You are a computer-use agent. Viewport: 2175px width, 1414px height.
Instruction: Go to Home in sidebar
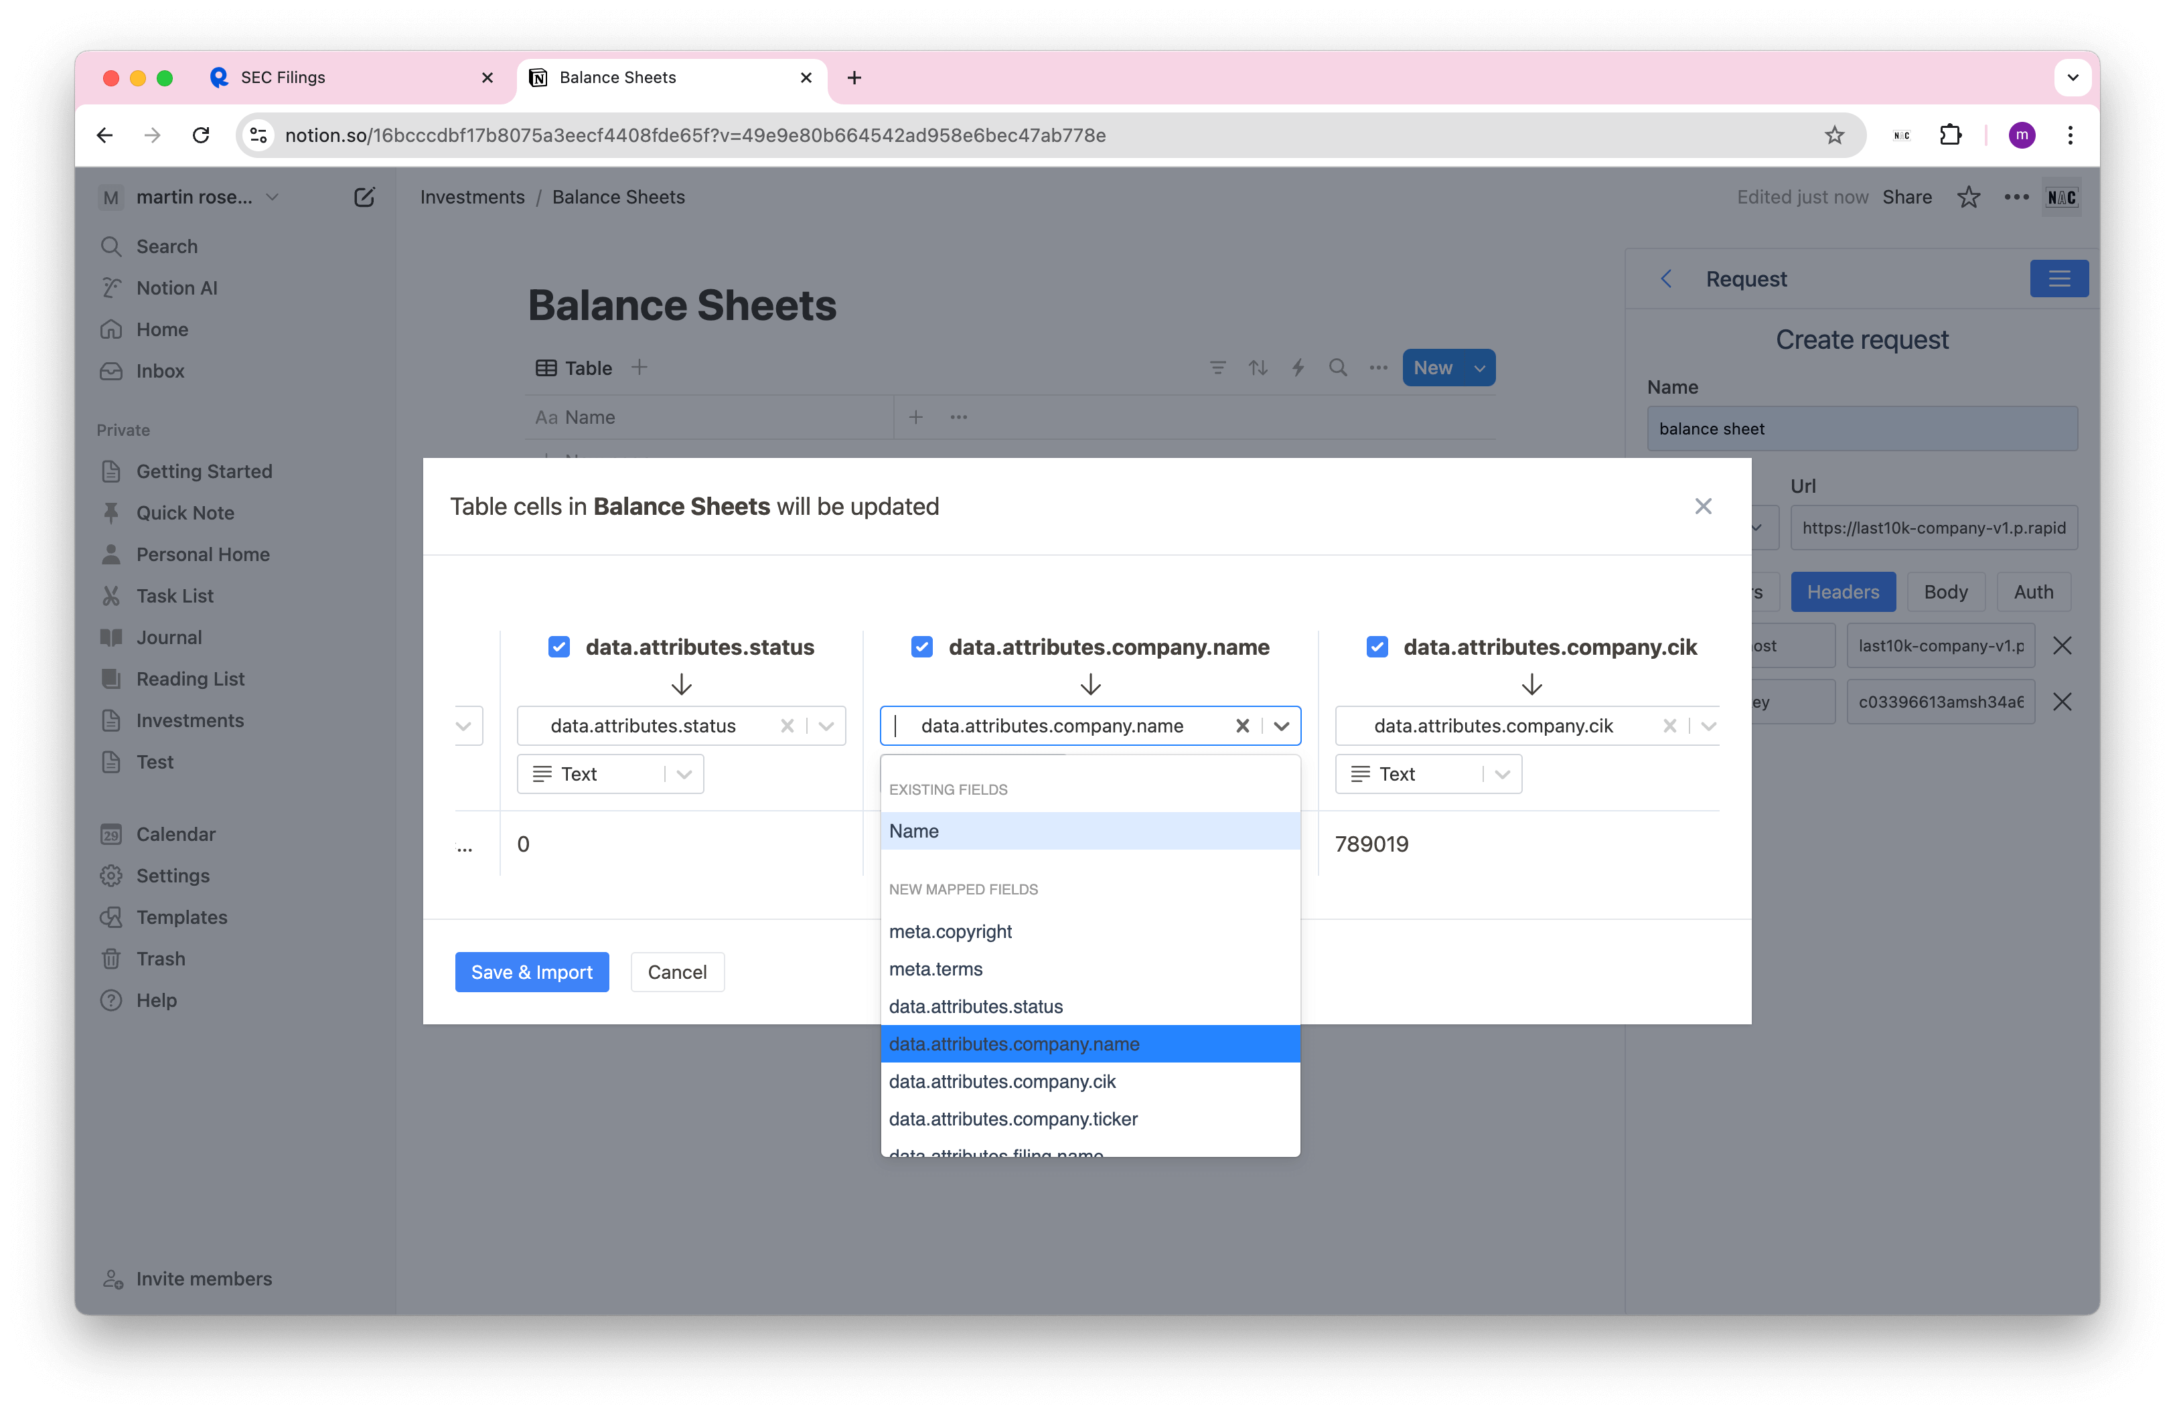pyautogui.click(x=162, y=330)
